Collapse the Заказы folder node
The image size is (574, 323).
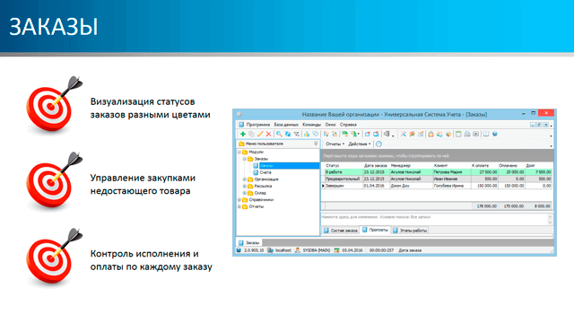(245, 159)
